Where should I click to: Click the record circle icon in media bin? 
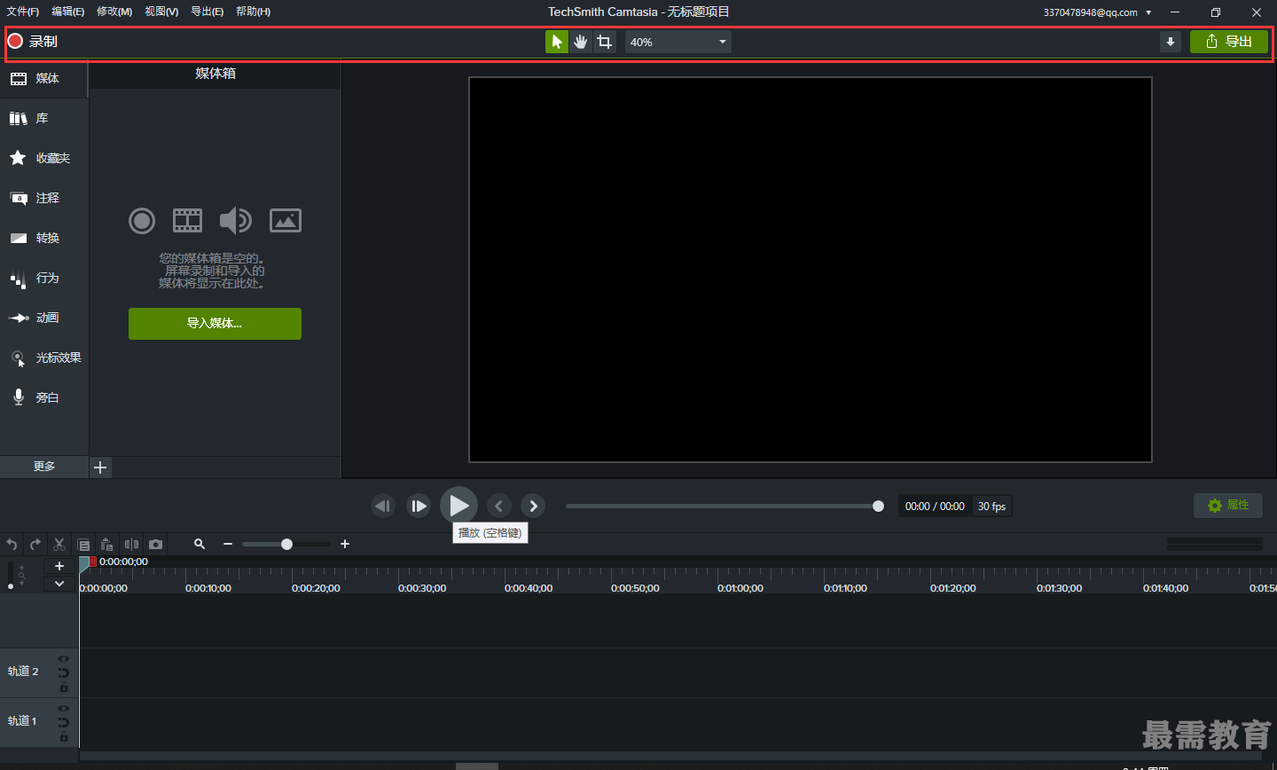[x=142, y=221]
